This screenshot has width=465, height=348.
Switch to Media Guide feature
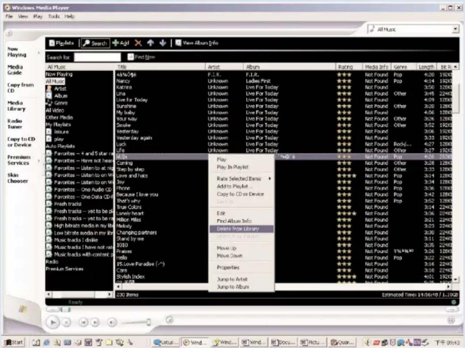pyautogui.click(x=15, y=70)
